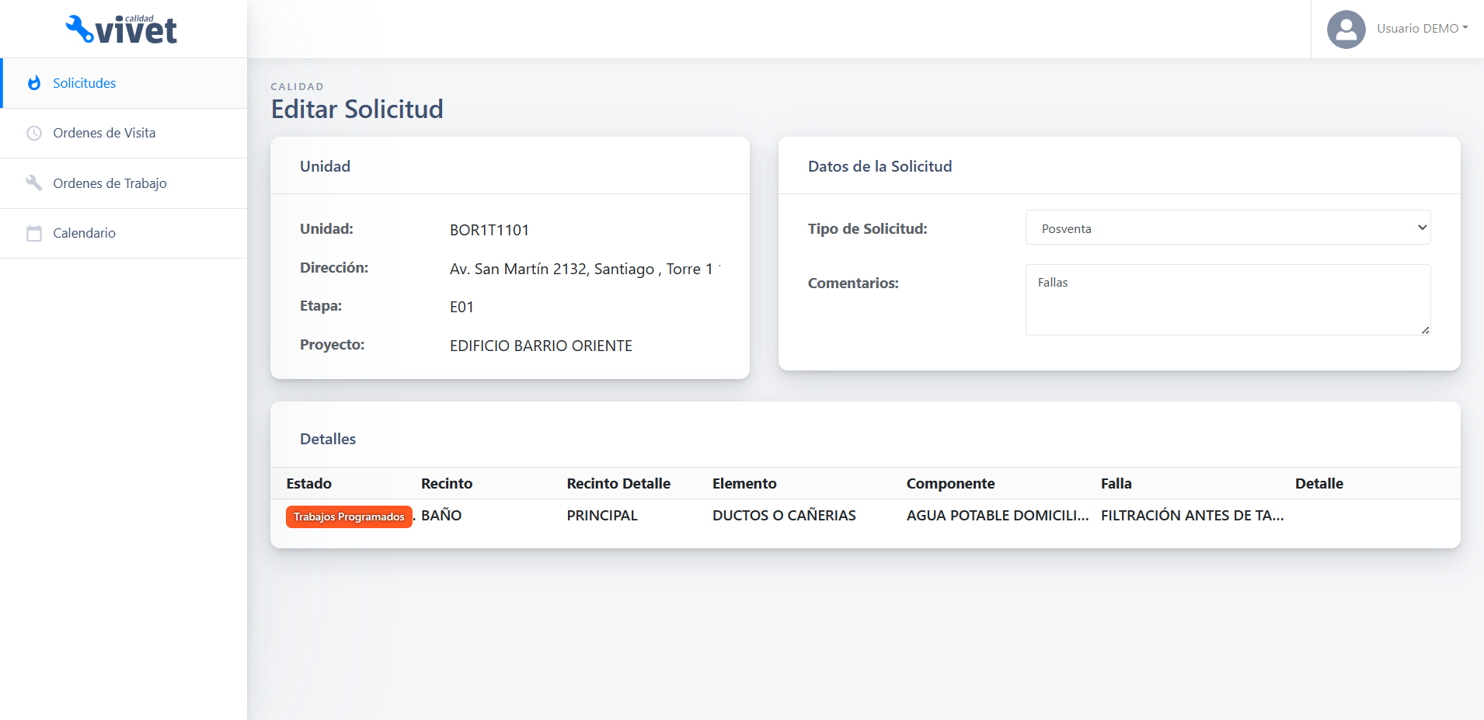The image size is (1484, 720).
Task: Expand the Tipo de Solicitud dropdown
Action: (x=1228, y=228)
